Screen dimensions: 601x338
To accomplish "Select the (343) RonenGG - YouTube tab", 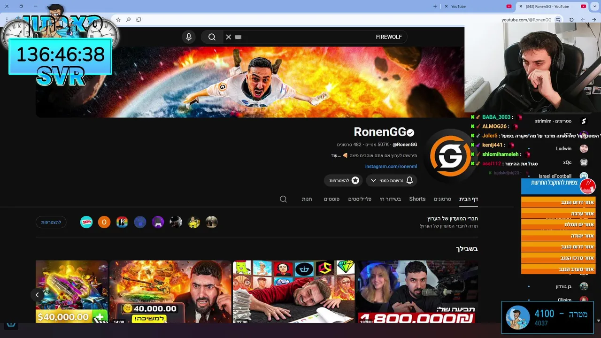I will pyautogui.click(x=552, y=7).
